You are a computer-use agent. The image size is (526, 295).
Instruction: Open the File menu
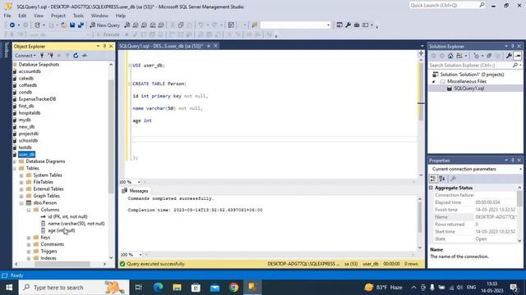[7, 16]
